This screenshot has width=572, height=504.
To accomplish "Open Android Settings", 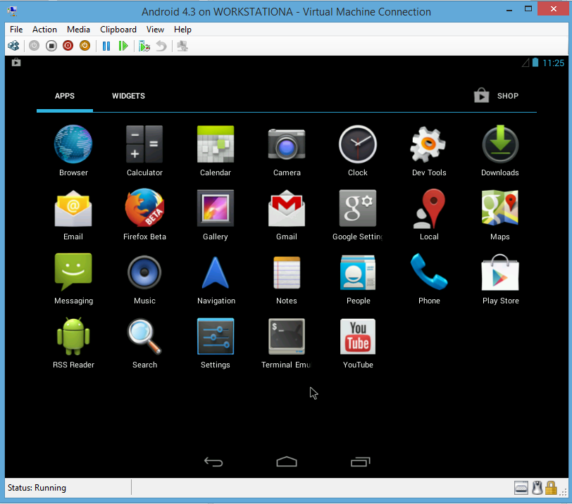I will [x=215, y=336].
